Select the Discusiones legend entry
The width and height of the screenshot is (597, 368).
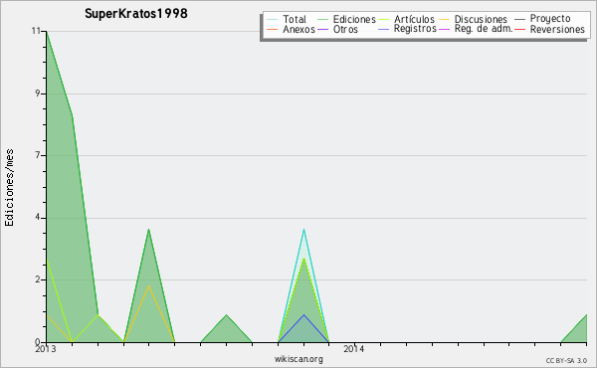click(481, 19)
